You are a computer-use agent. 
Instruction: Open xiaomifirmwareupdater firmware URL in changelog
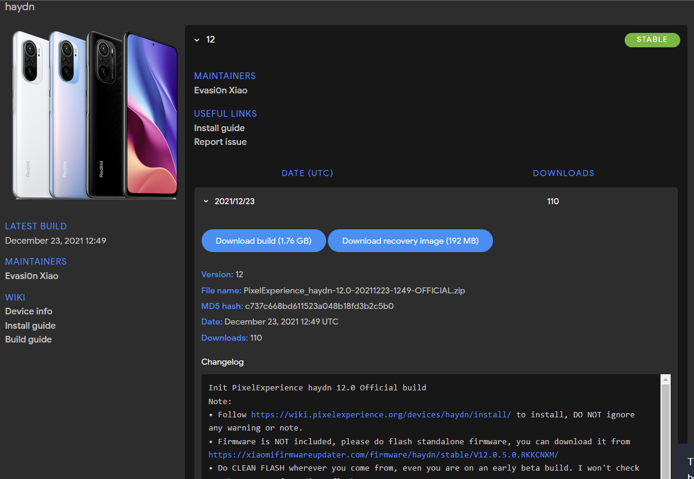pyautogui.click(x=383, y=454)
